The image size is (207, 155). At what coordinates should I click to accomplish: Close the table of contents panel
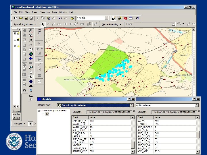point(20,29)
